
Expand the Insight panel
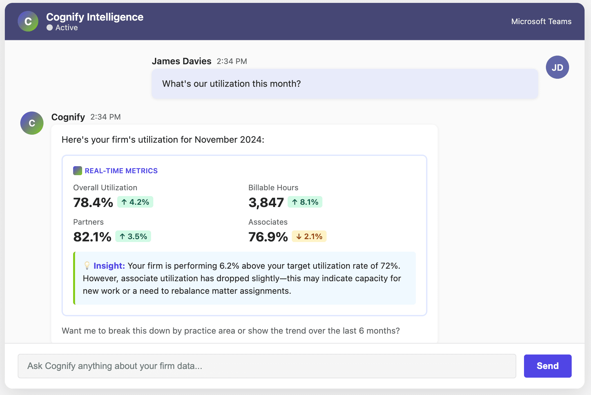click(x=244, y=278)
